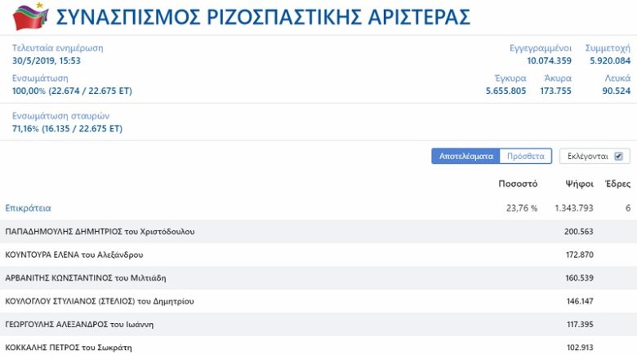637x355 pixels.
Task: Click the 100,00% (22.674 / 22.675 ET) value
Action: tap(72, 91)
